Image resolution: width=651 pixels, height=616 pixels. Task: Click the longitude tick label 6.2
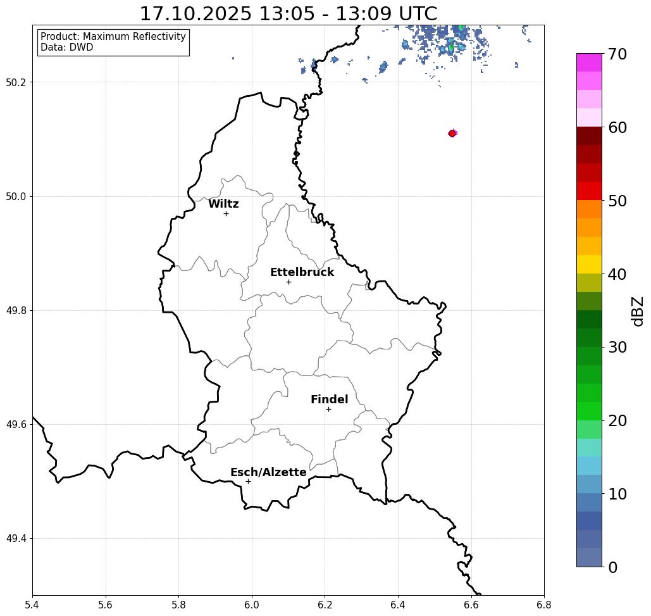coord(325,605)
